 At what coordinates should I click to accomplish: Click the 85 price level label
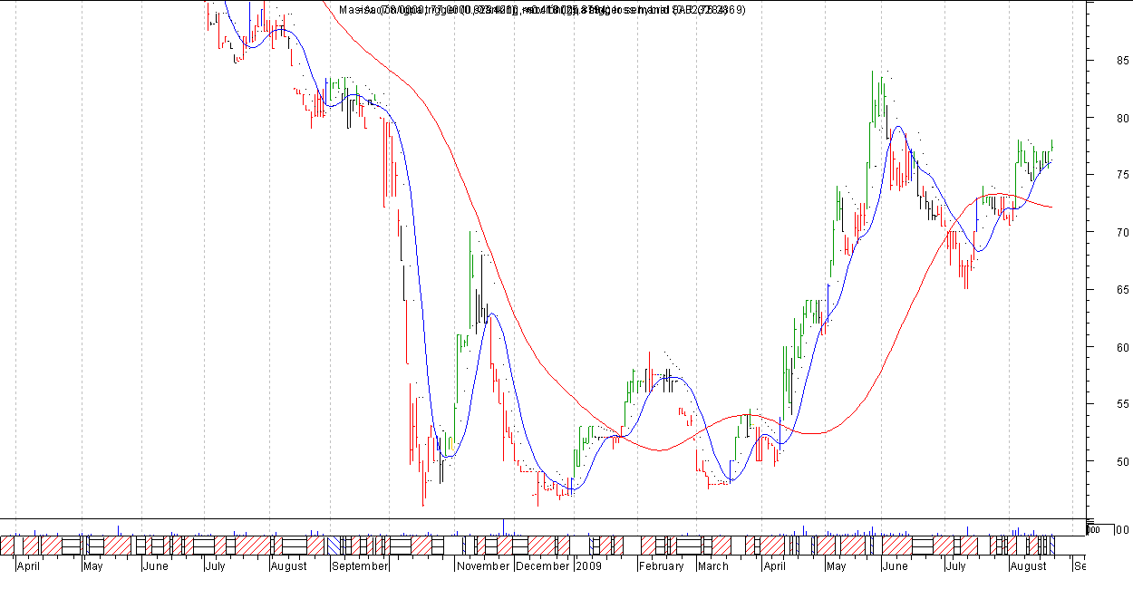click(1122, 61)
